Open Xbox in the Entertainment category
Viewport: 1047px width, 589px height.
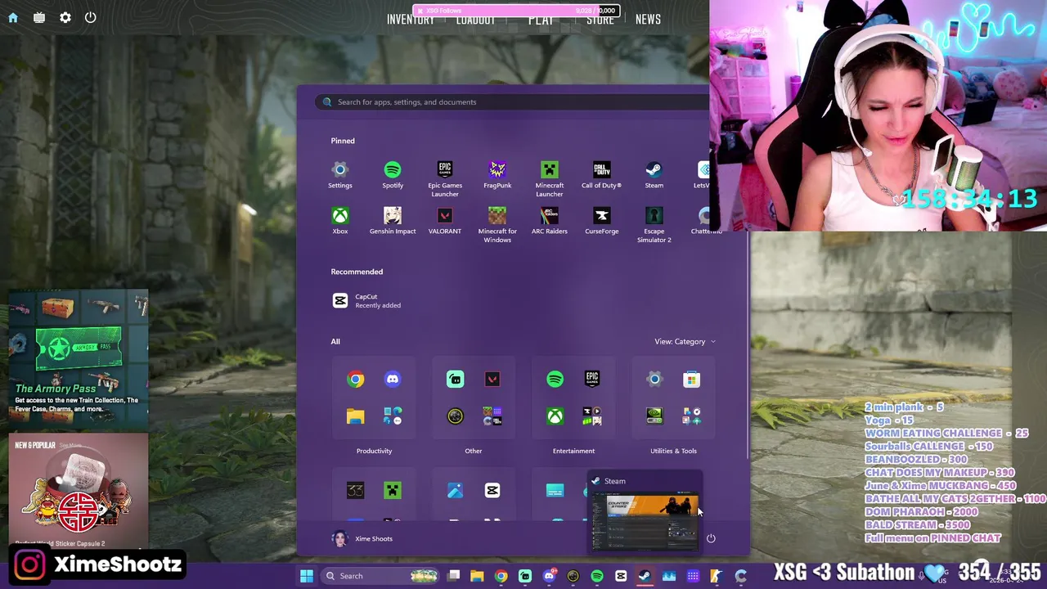(x=555, y=416)
